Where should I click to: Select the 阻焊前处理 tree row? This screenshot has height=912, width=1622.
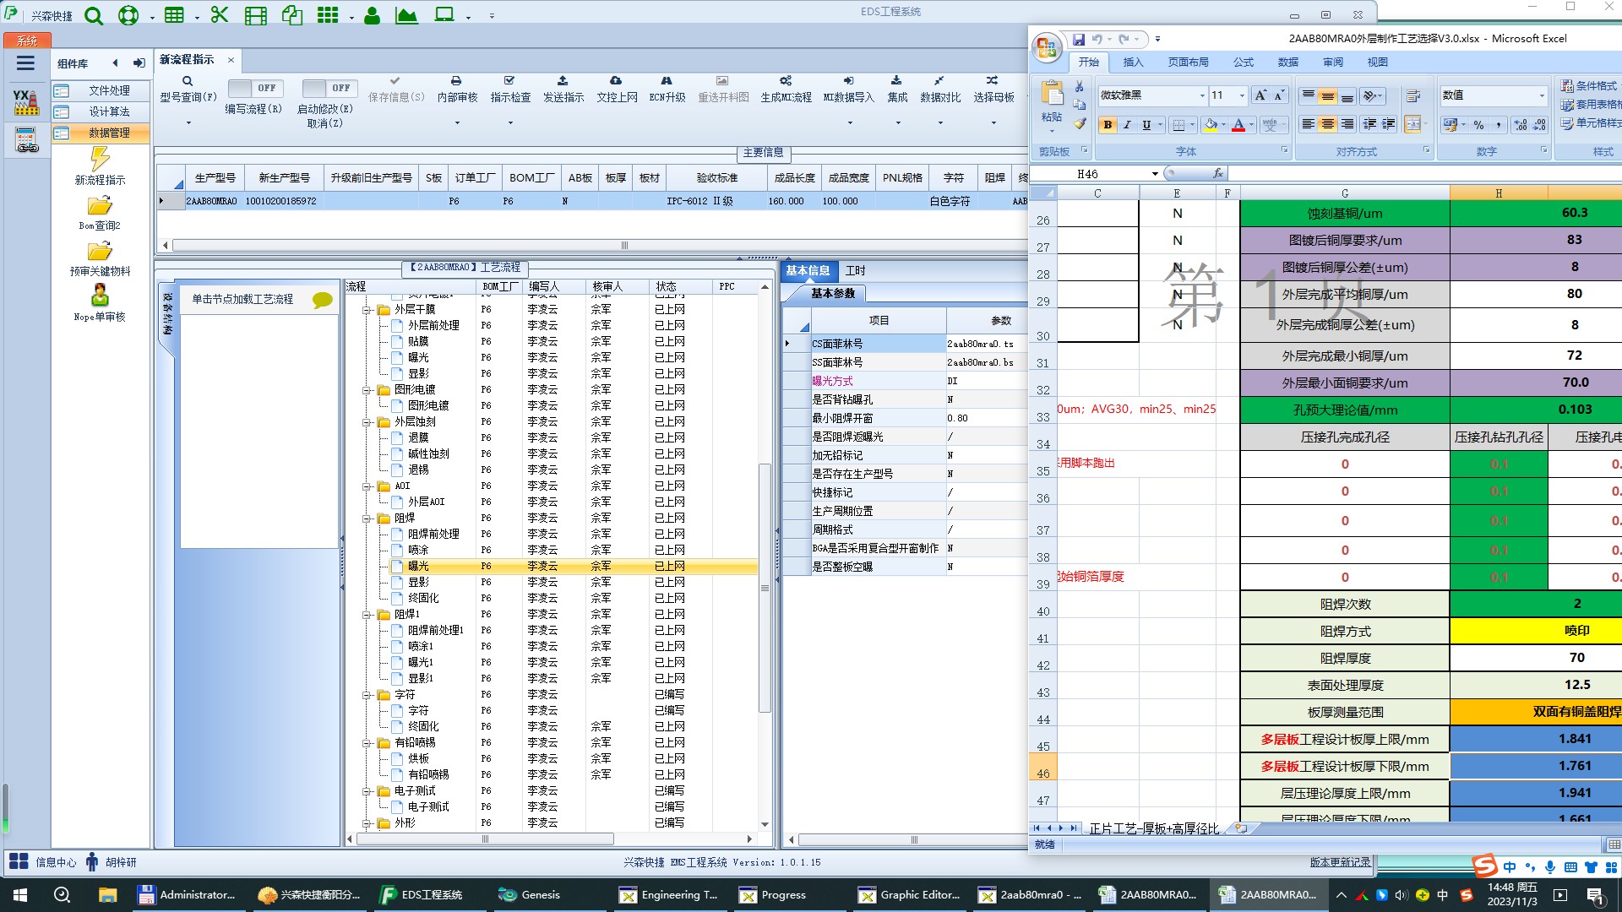click(x=433, y=534)
